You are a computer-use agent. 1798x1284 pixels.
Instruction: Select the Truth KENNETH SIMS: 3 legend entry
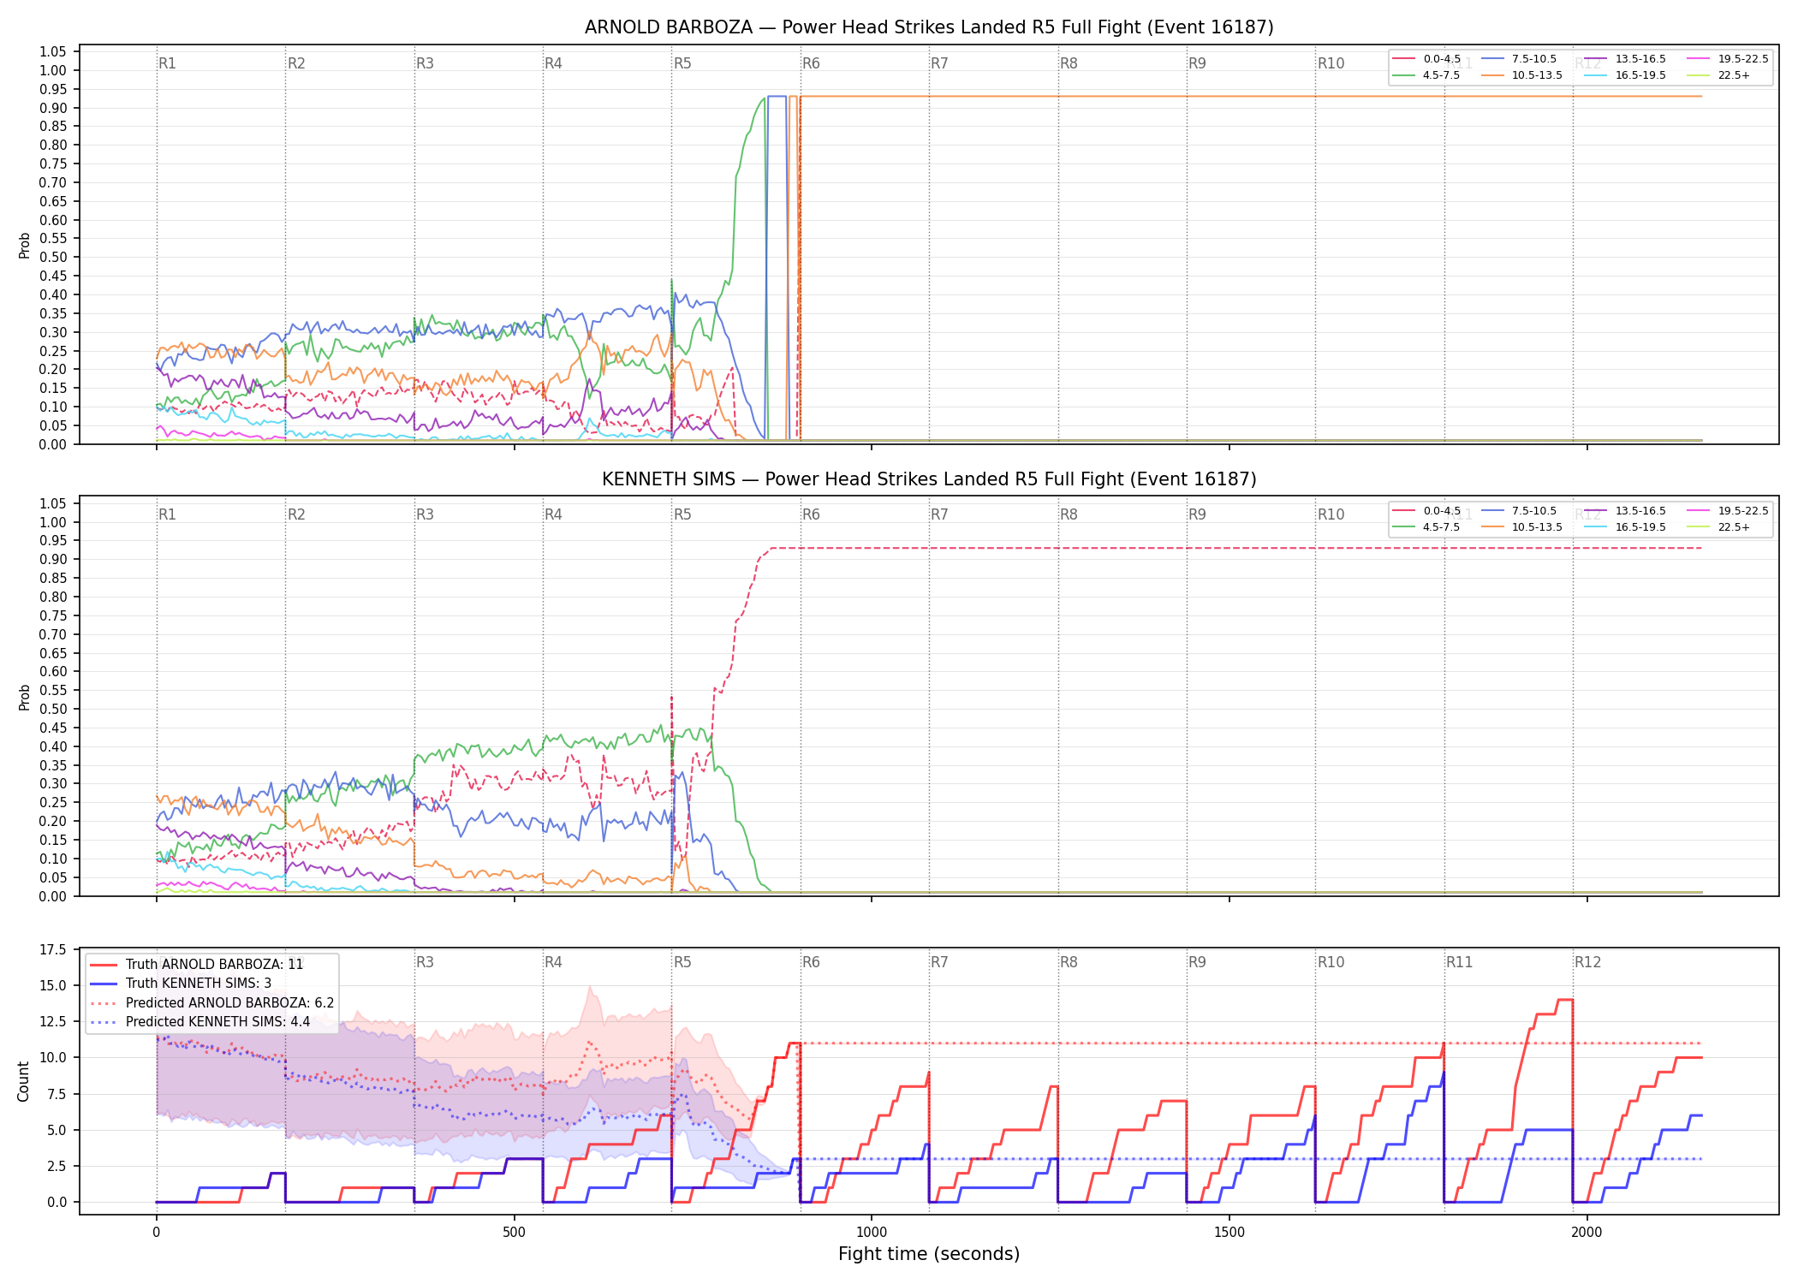coord(181,983)
